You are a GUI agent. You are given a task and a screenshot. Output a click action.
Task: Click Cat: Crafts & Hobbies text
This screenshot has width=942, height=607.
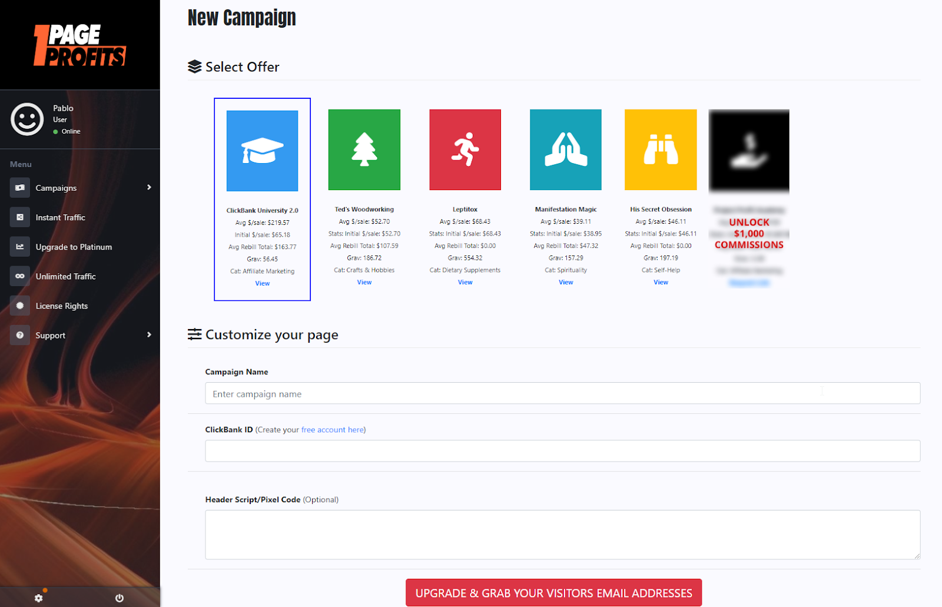[x=364, y=270]
